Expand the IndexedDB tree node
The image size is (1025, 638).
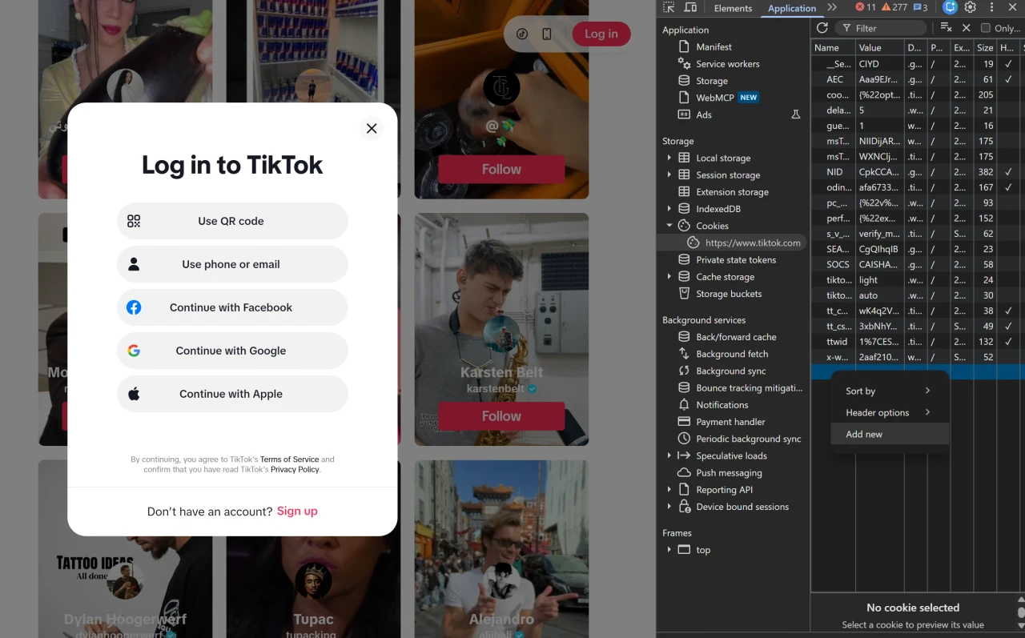pos(669,209)
